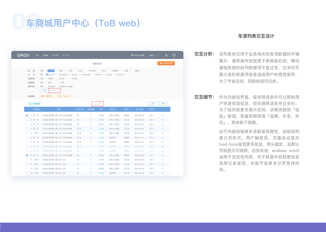Open the 店铺二 store dropdown
The image size is (326, 232).
(x=153, y=55)
